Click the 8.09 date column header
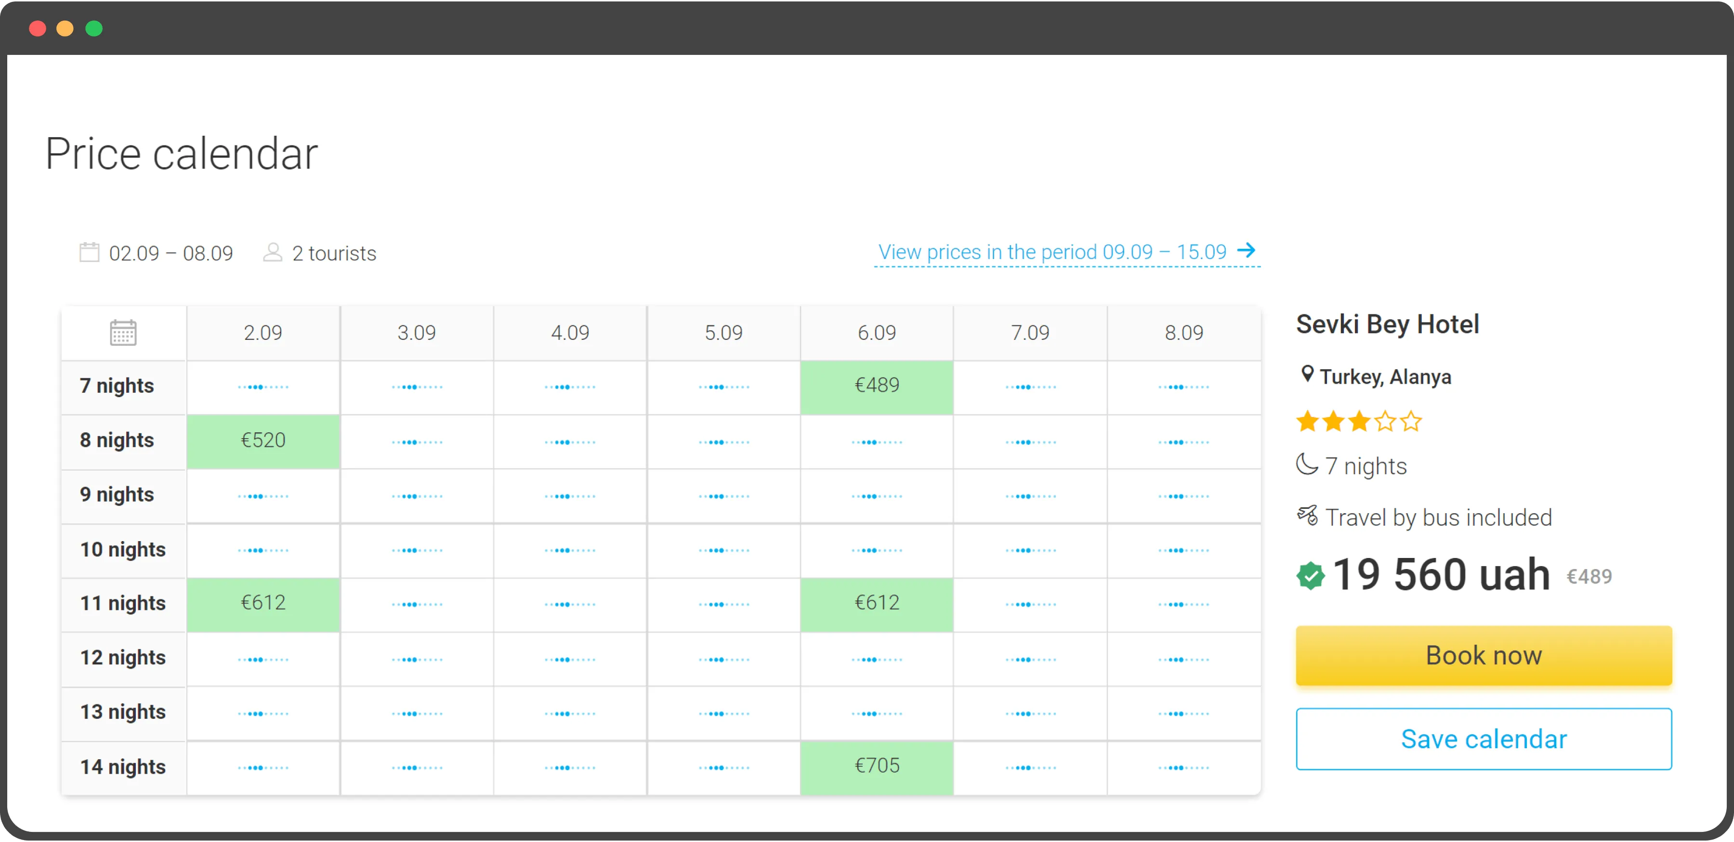1734x842 pixels. 1183,332
